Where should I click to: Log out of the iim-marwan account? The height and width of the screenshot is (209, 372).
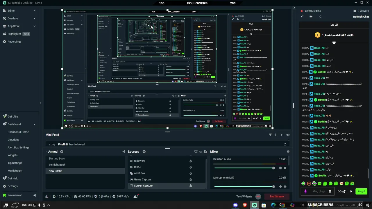point(34,195)
